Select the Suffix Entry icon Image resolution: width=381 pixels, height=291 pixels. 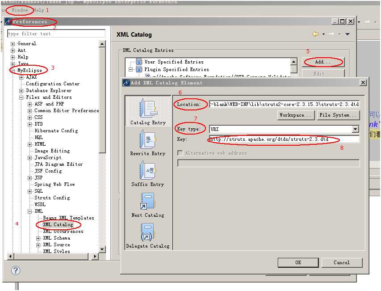click(x=148, y=170)
